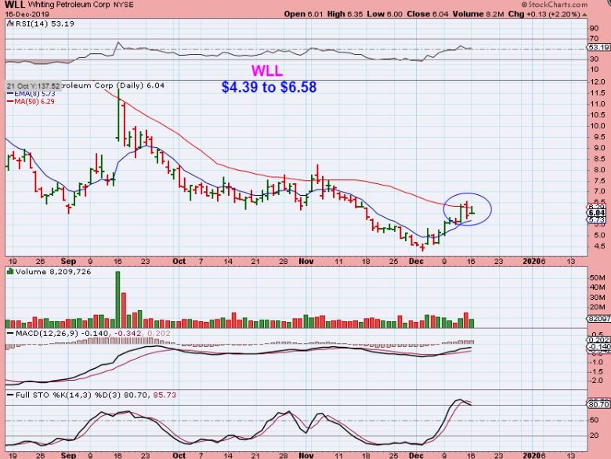Screen dimensions: 611x459
Task: Click the Whiting Petroleum Corp company name
Action: [x=68, y=5]
